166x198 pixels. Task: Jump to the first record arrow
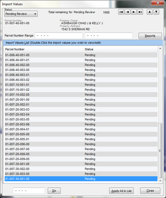pyautogui.click(x=121, y=12)
